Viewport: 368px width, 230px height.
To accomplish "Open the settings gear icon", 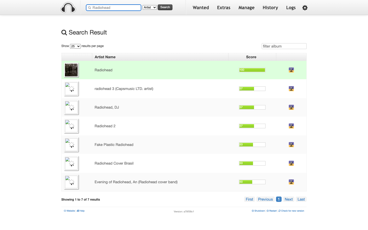I will (305, 8).
